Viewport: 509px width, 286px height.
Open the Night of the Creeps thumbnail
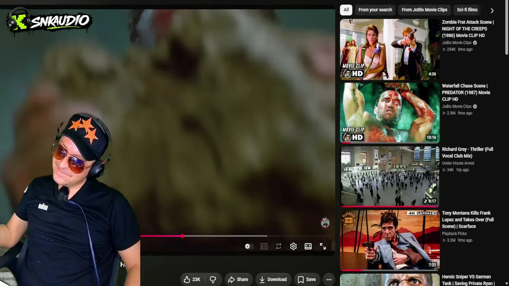pos(390,49)
